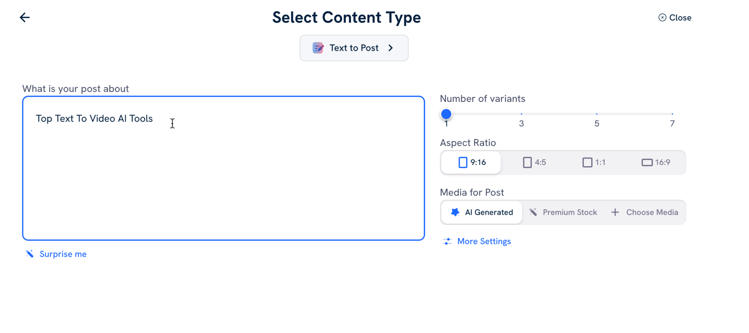This screenshot has width=749, height=333.
Task: Switch to the AI Generated media tab
Action: click(x=481, y=212)
